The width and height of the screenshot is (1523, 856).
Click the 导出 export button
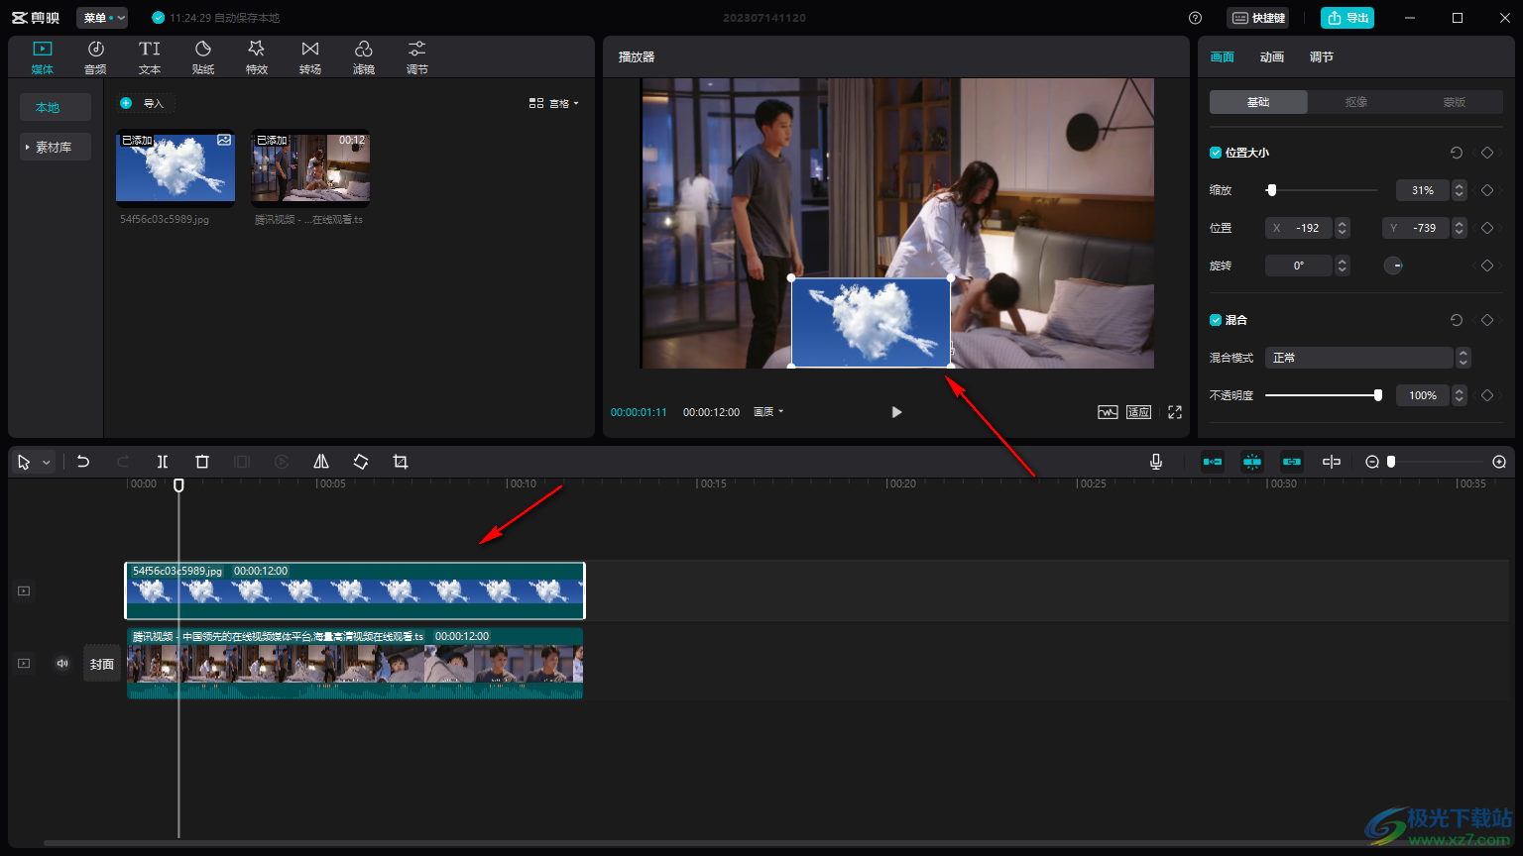[1347, 18]
